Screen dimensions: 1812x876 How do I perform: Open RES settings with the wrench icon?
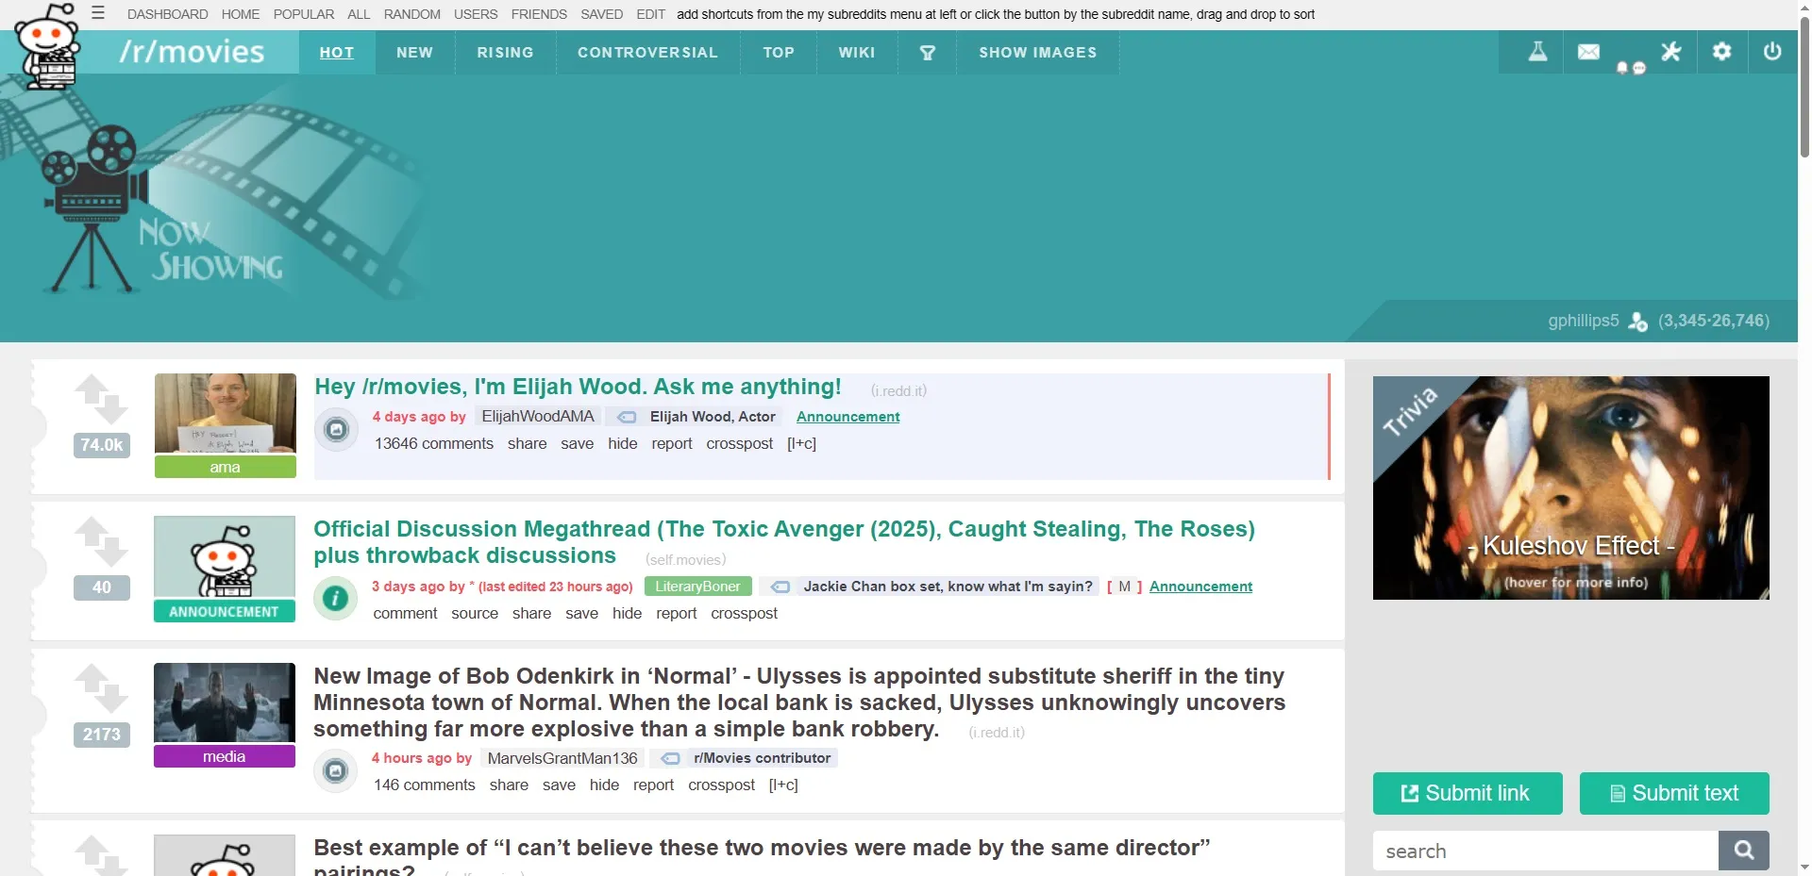(1671, 52)
